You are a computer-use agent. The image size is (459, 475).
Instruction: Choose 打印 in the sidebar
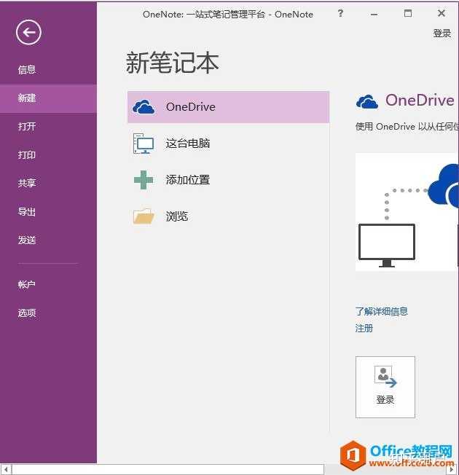27,154
